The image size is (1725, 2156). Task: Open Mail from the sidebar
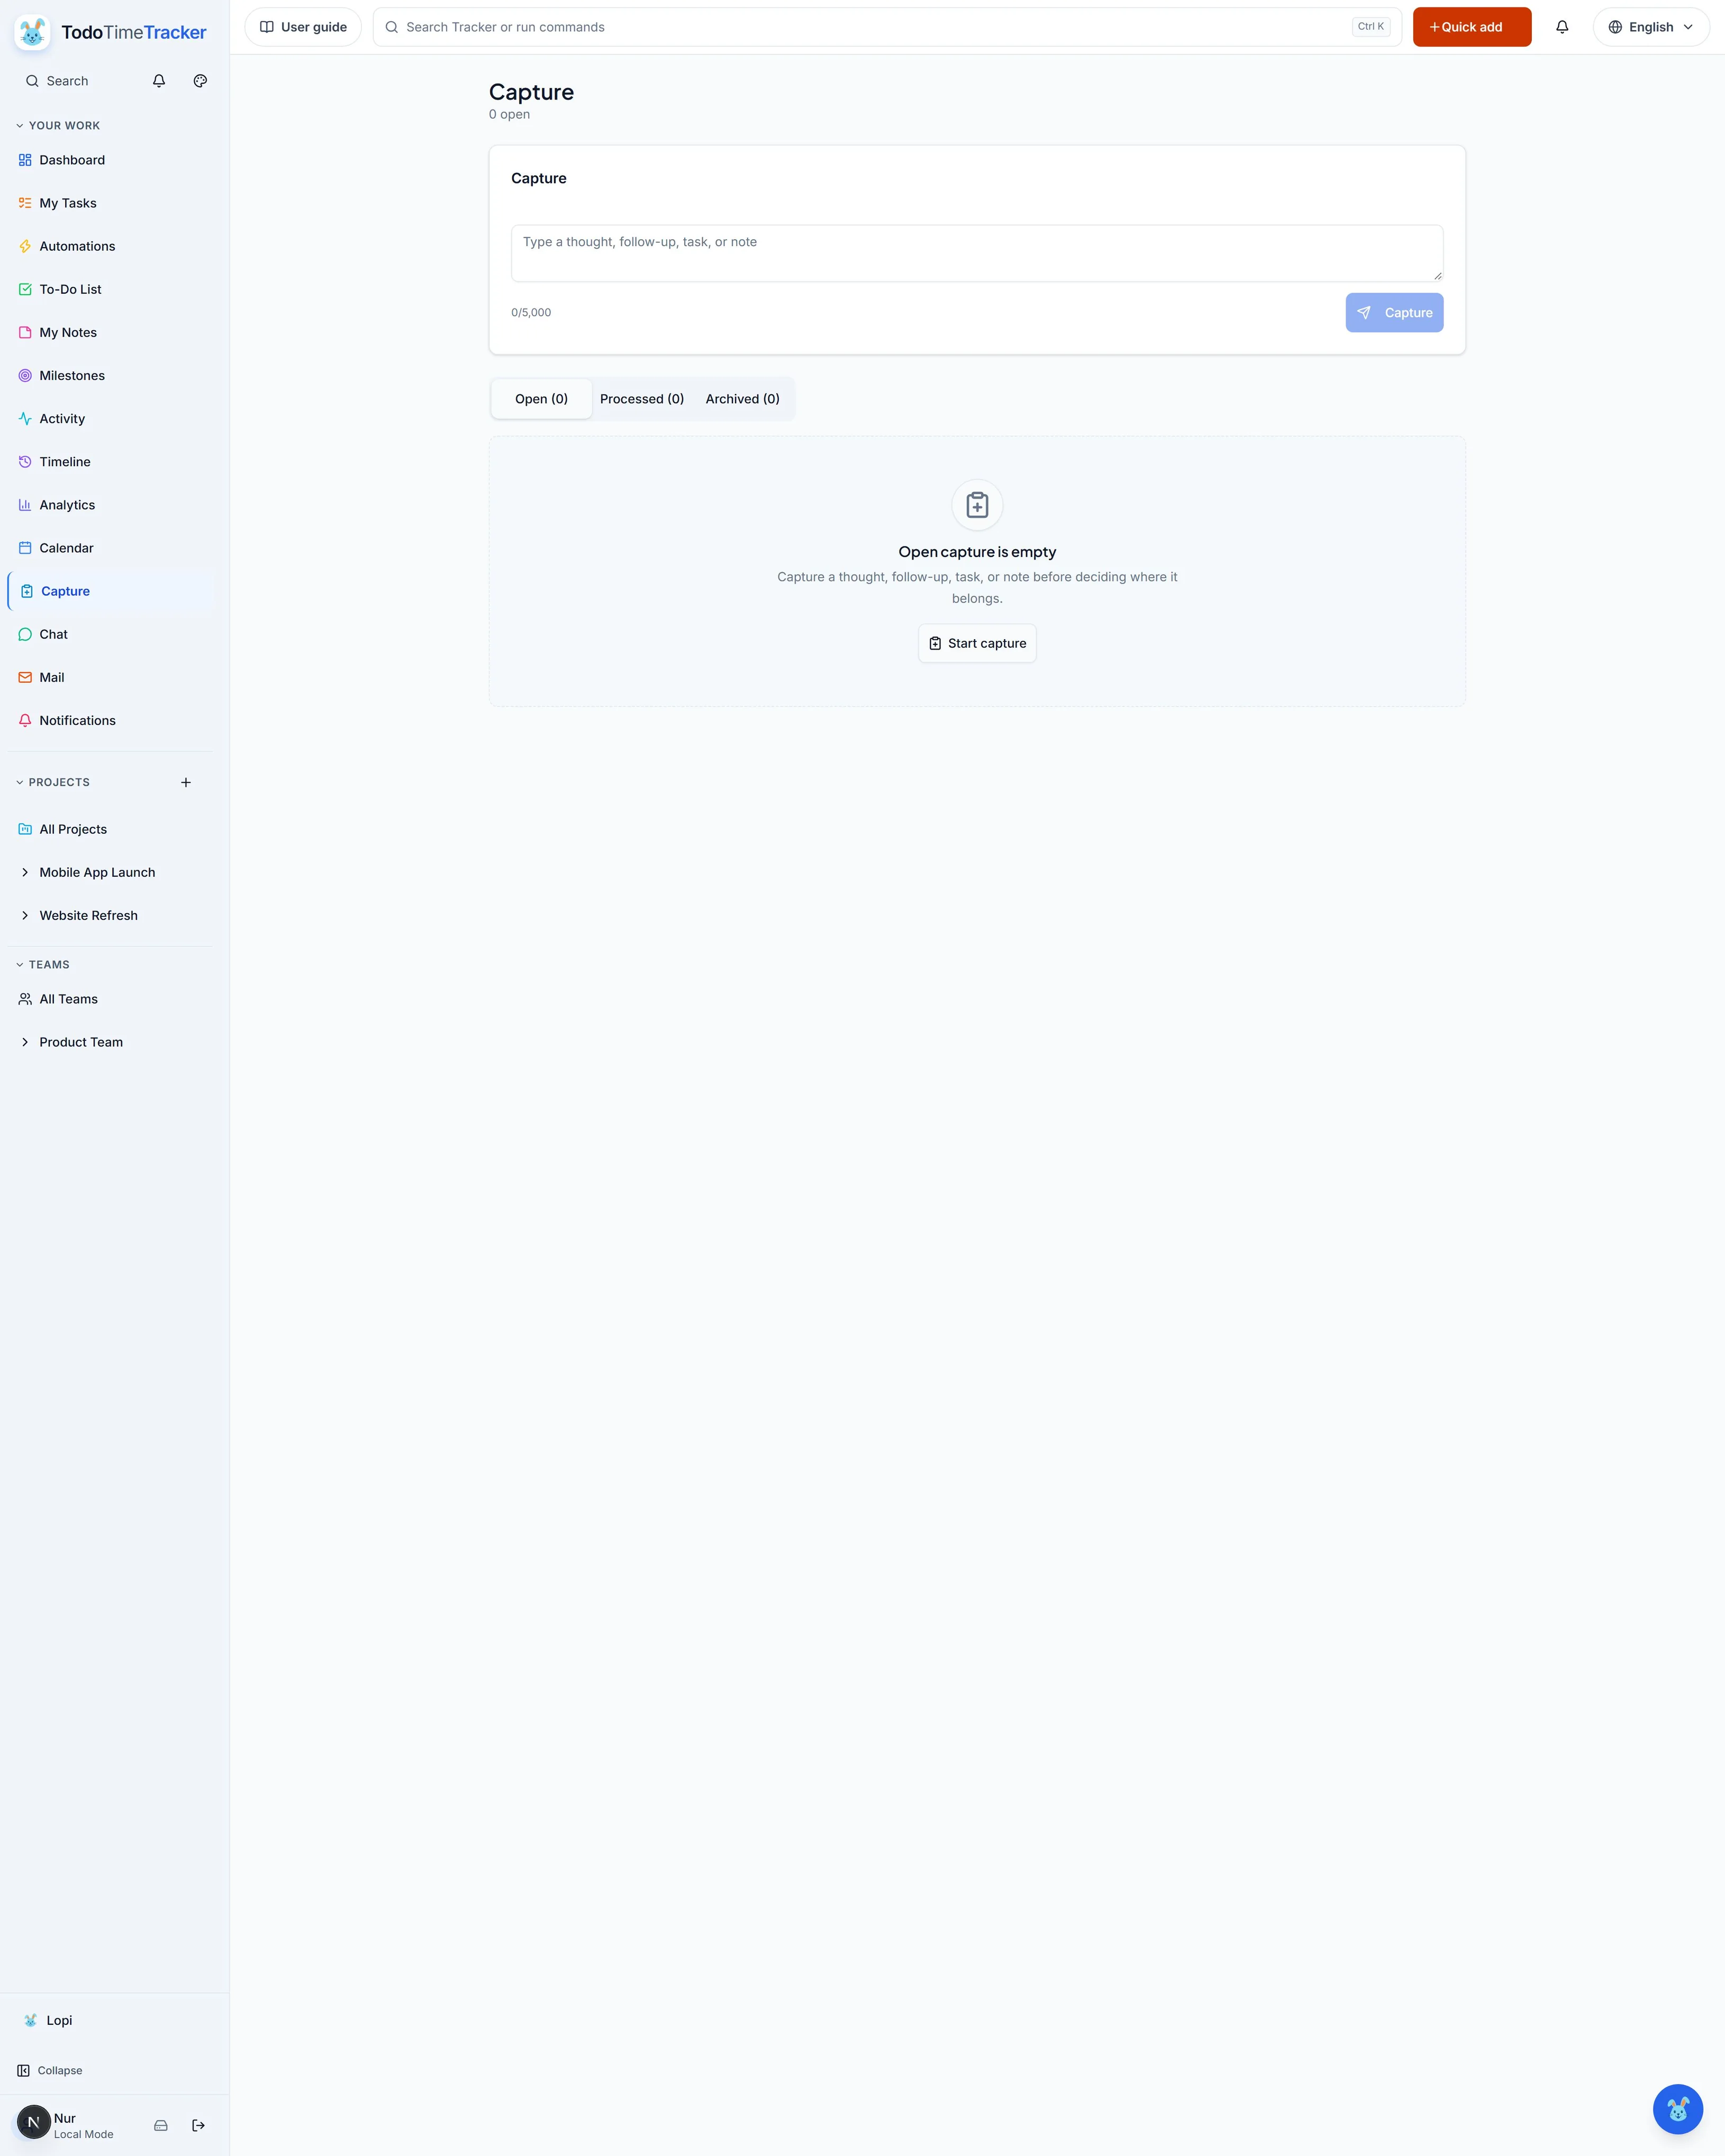click(x=111, y=677)
